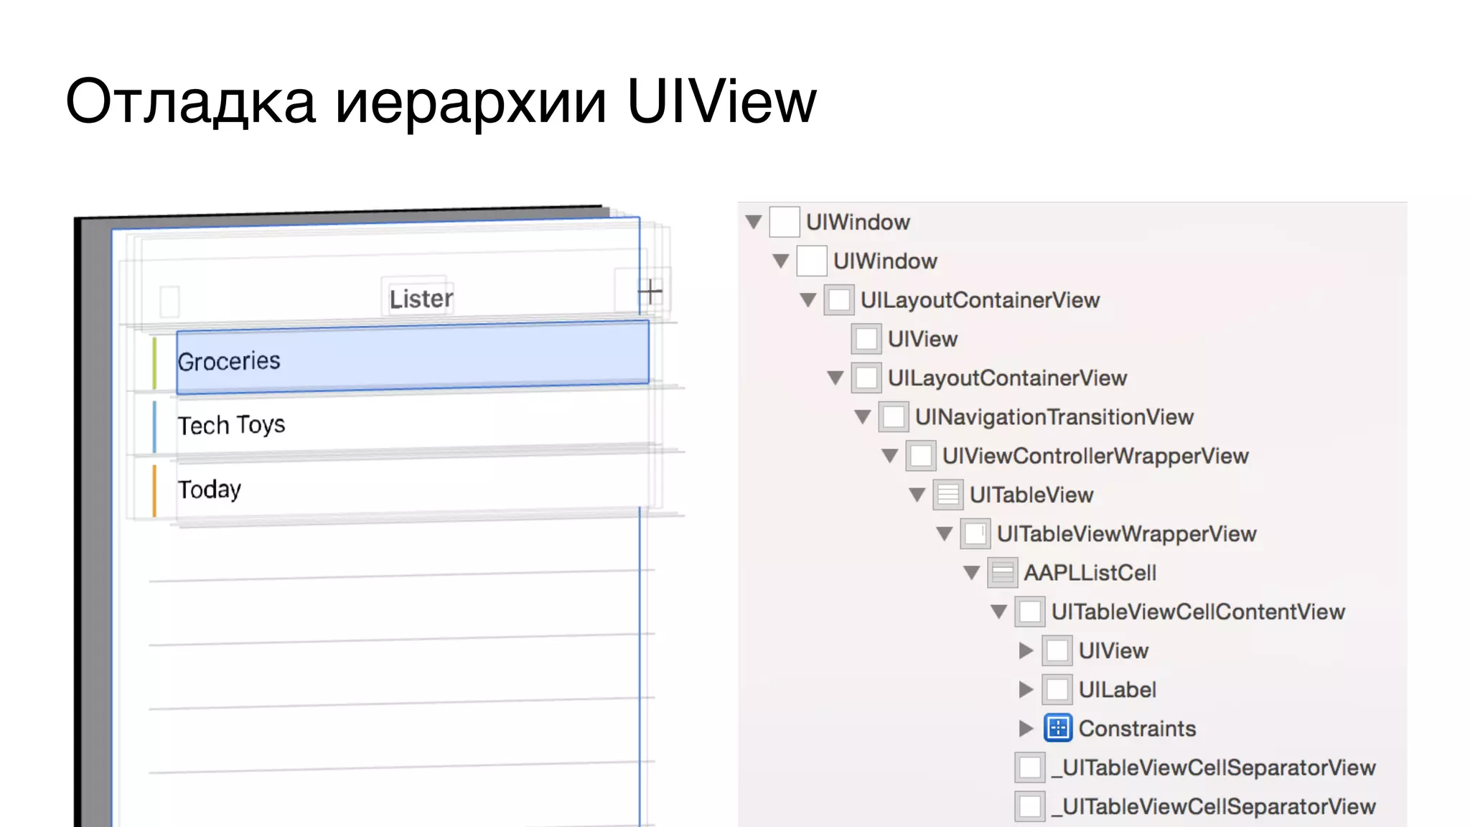Click the slide title 'Отладка иерархии UIView'
Image resolution: width=1470 pixels, height=827 pixels.
pyautogui.click(x=441, y=102)
